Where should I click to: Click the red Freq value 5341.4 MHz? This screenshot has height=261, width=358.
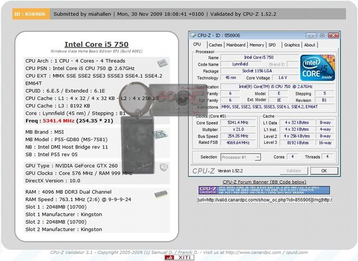[59, 121]
